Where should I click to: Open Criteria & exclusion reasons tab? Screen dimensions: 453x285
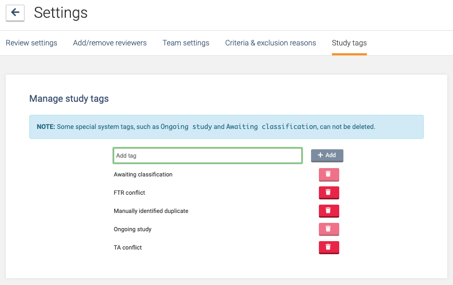pos(270,43)
